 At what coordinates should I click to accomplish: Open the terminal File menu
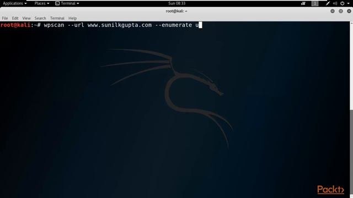pos(5,18)
